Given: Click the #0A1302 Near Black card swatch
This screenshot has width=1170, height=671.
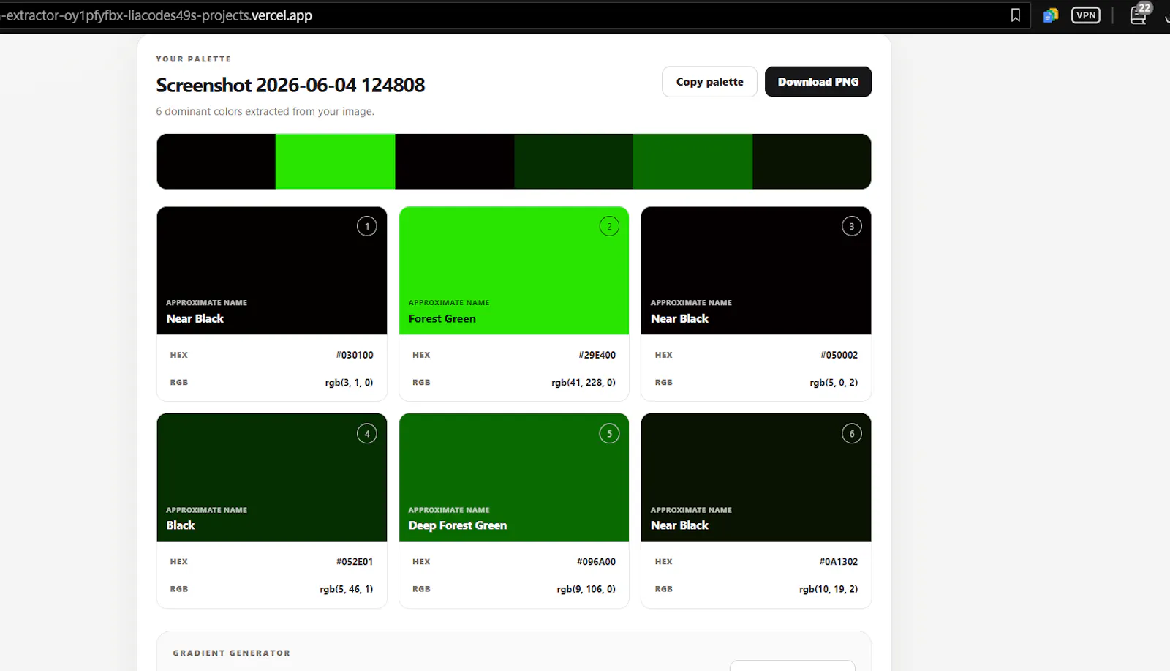Looking at the screenshot, I should [x=756, y=478].
